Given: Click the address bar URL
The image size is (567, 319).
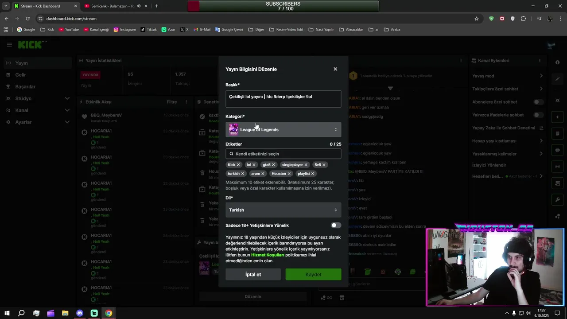Looking at the screenshot, I should [x=71, y=19].
